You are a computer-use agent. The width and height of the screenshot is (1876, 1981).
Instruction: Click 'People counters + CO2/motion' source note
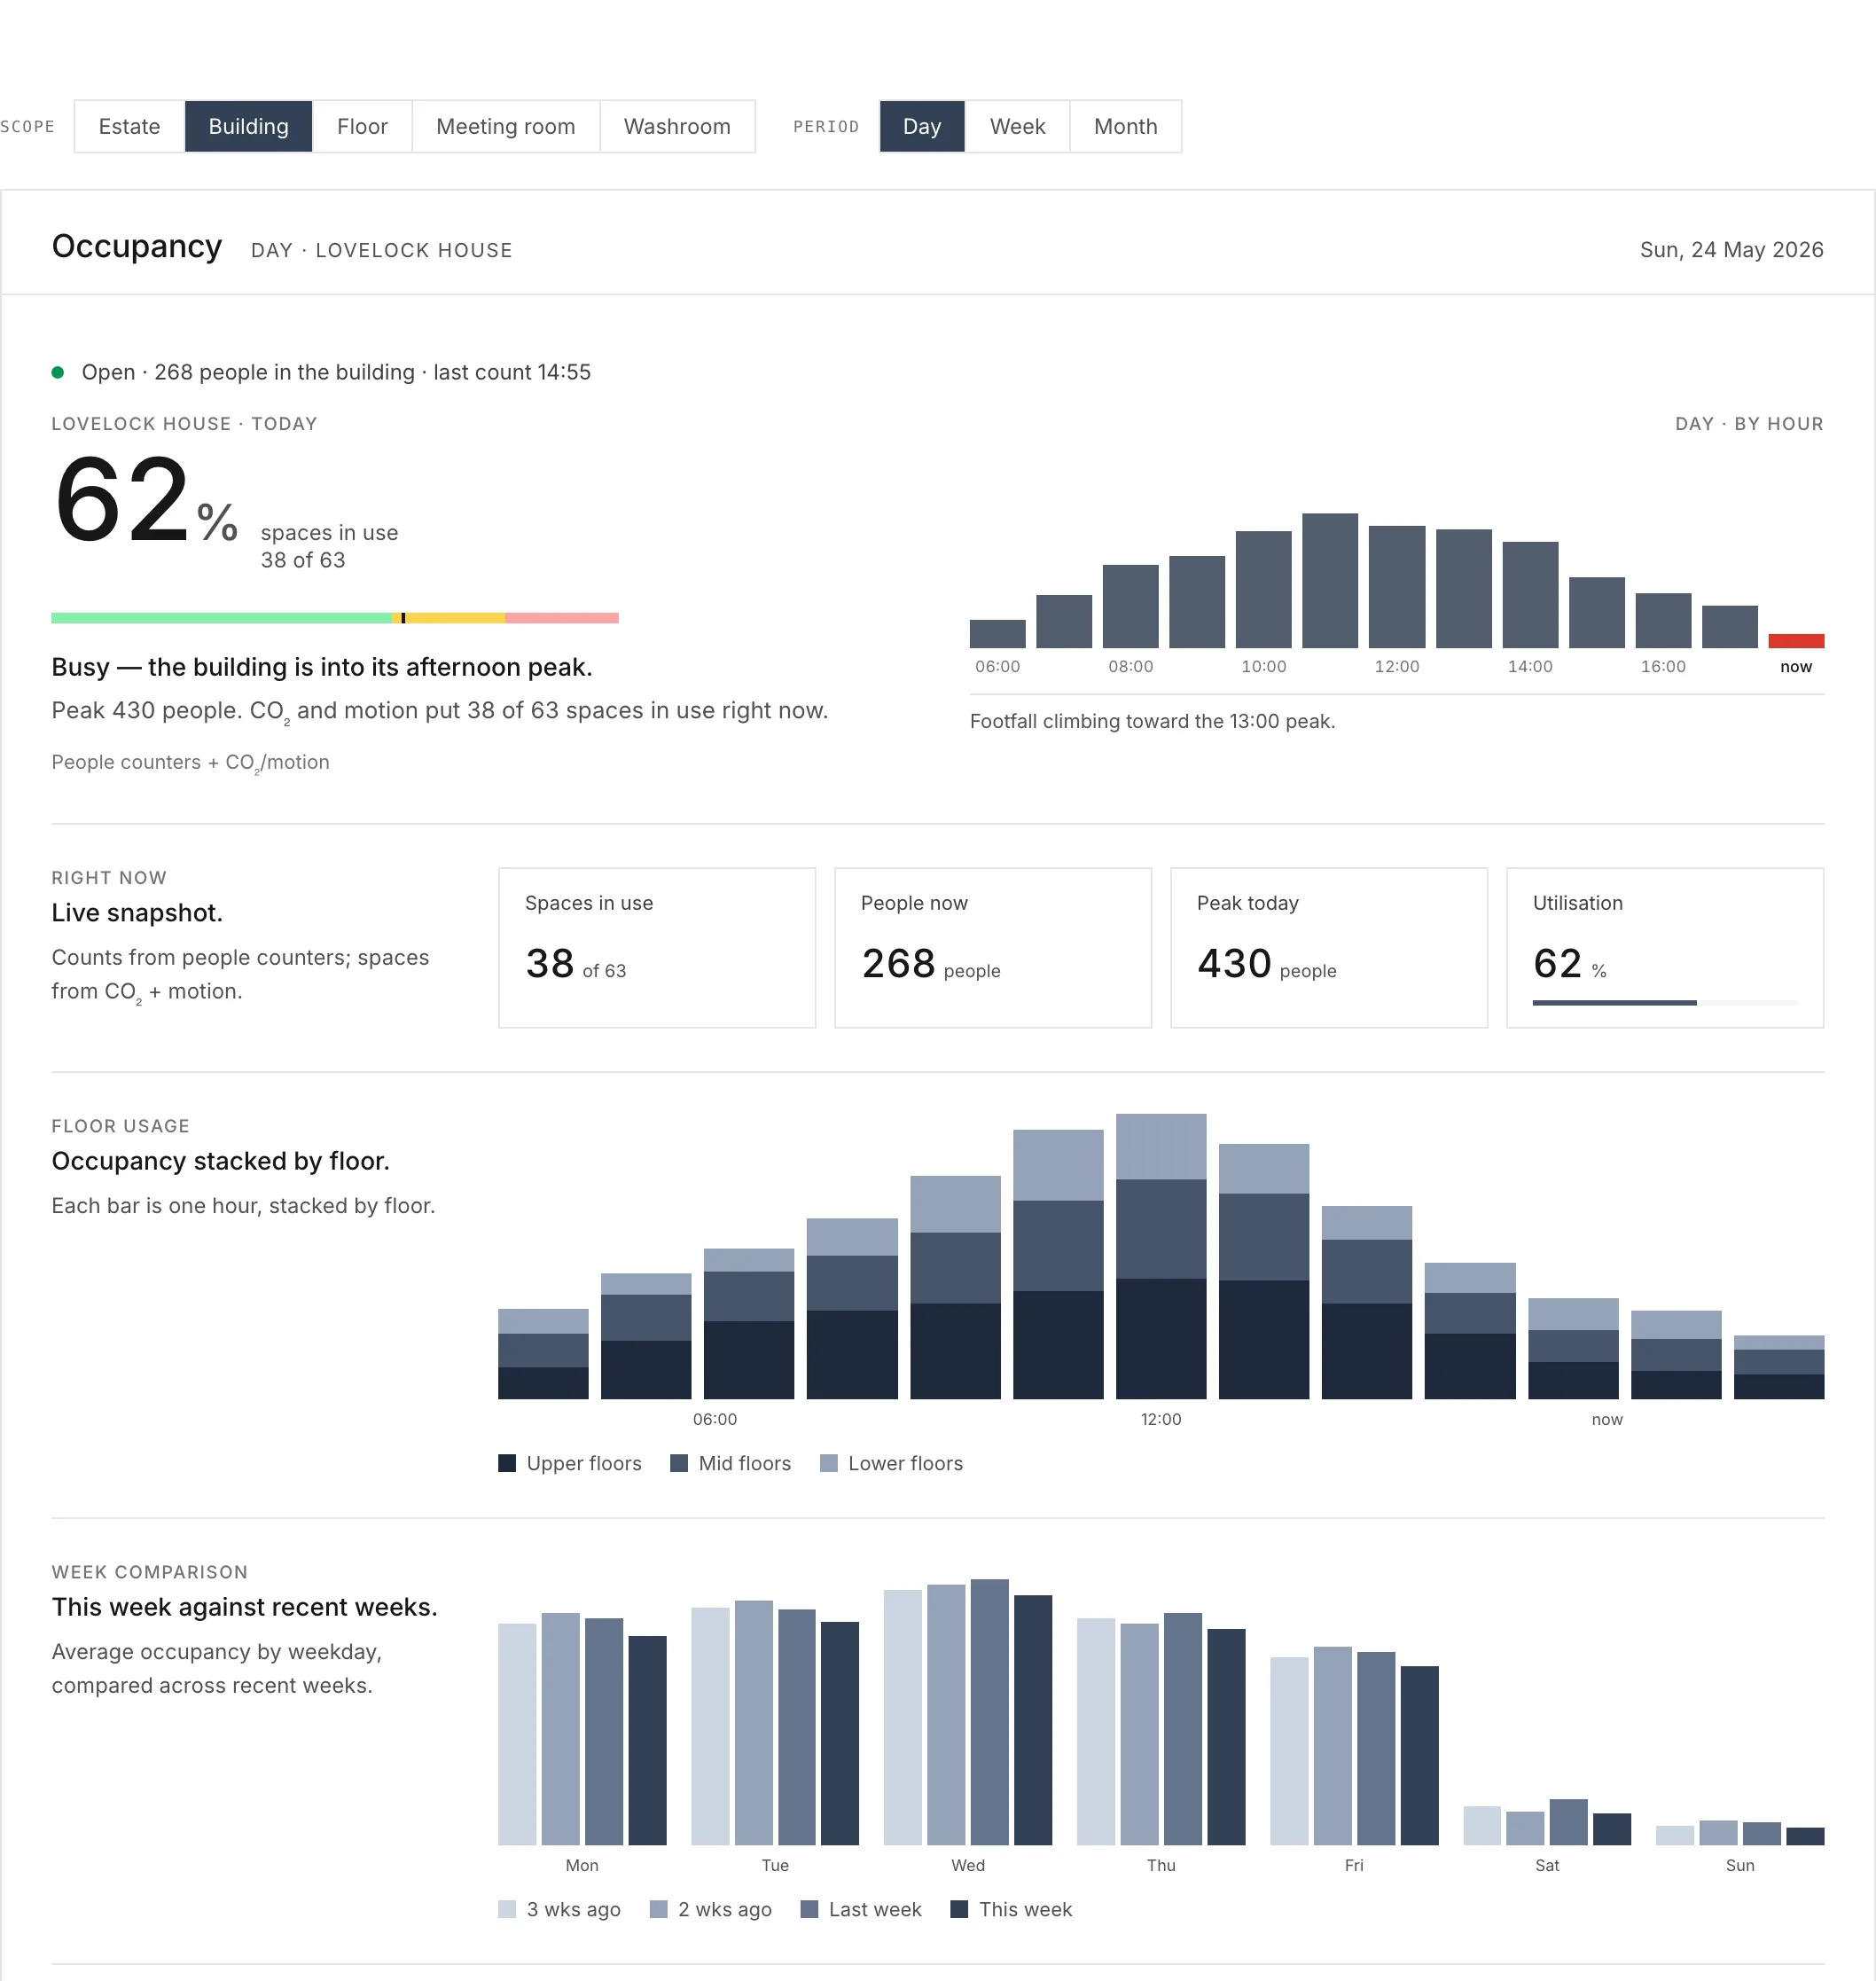(190, 762)
